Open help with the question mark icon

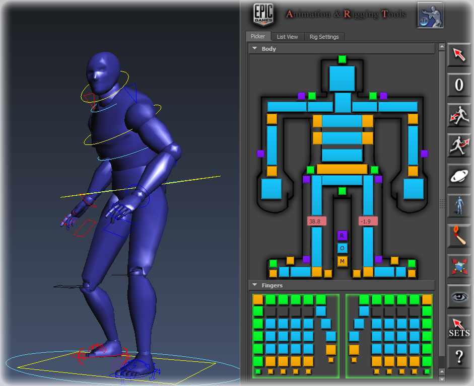[459, 357]
